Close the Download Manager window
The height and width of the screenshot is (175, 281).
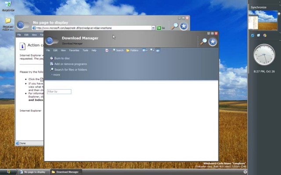pos(216,33)
